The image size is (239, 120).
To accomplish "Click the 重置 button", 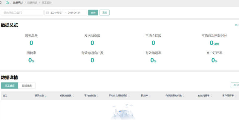I will point(105,13).
